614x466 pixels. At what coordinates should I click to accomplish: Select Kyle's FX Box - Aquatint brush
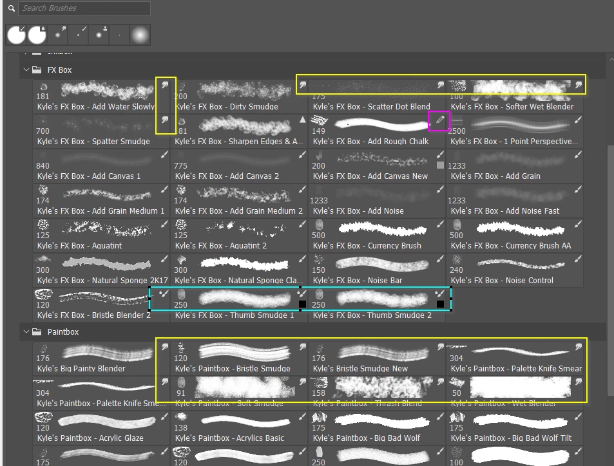tap(101, 236)
